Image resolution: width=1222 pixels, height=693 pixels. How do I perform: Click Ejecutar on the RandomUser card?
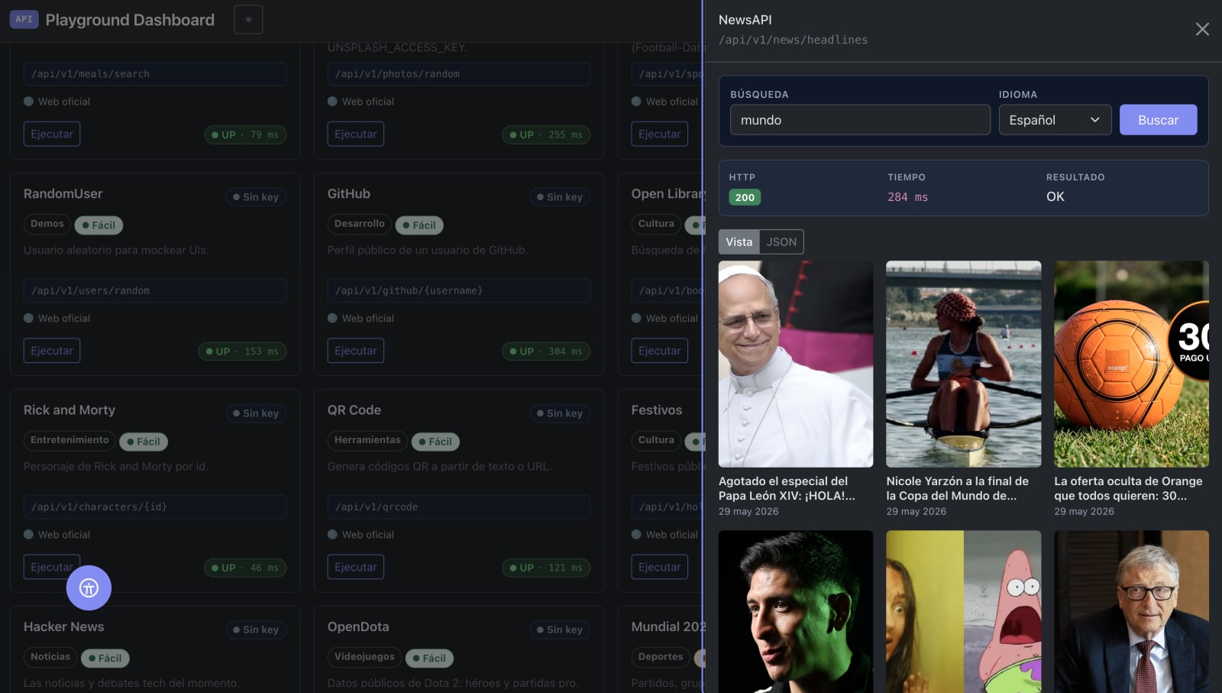(x=52, y=351)
